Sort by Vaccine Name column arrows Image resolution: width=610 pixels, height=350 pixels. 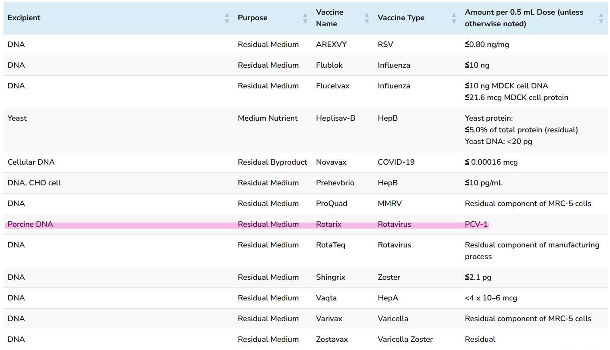click(x=367, y=18)
